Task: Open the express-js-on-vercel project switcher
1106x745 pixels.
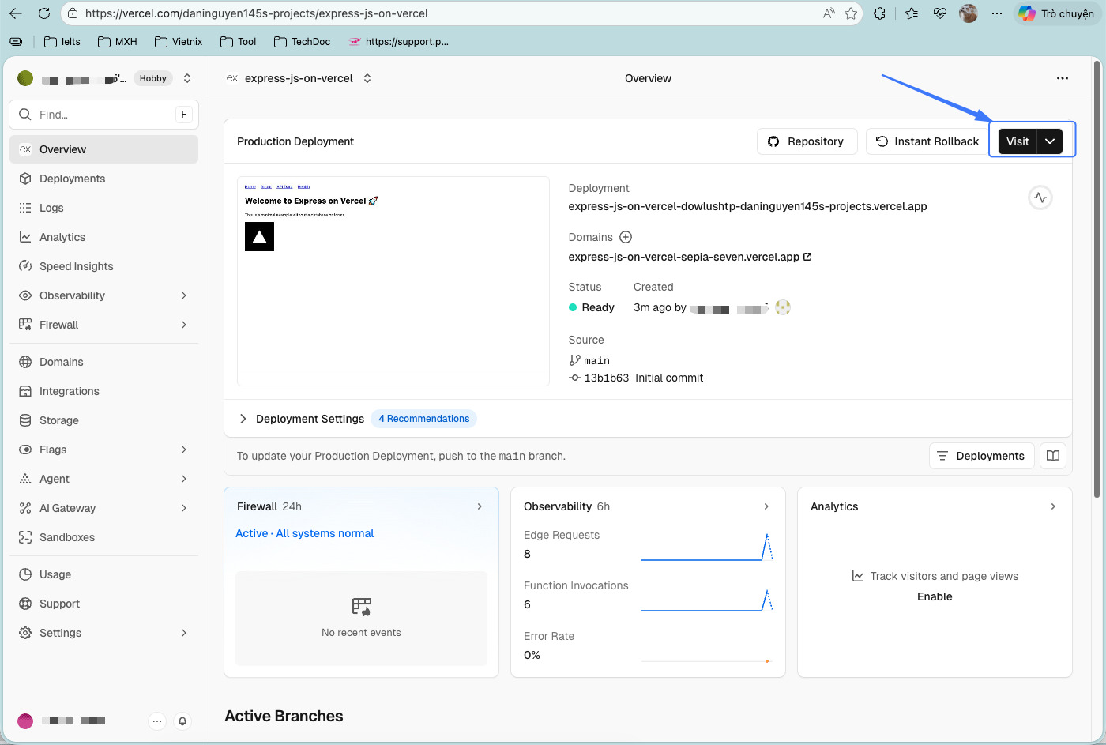Action: point(367,78)
